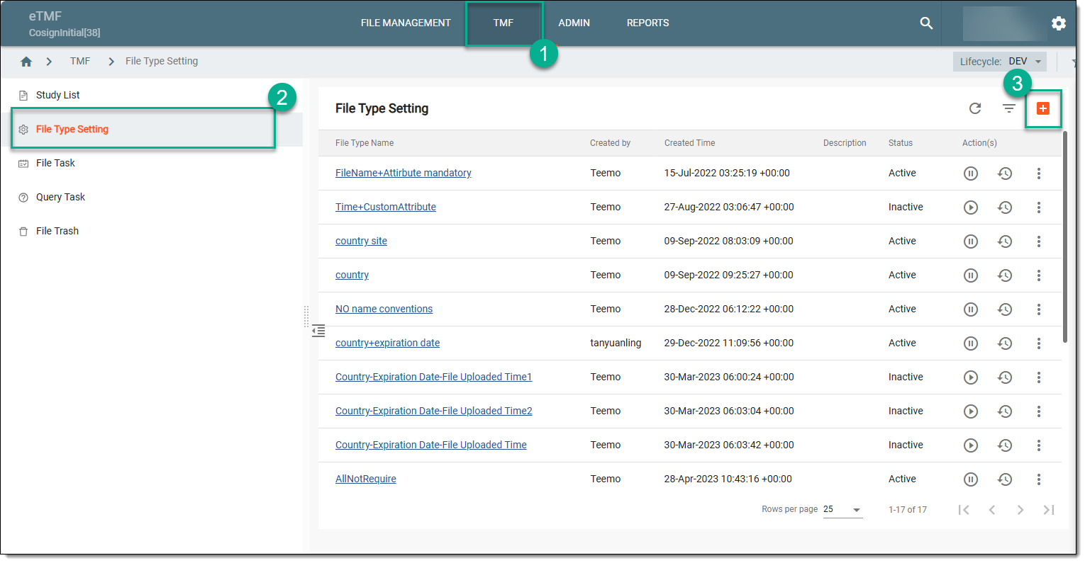Collapse the sidebar with indent toggle icon
The height and width of the screenshot is (563, 1085).
tap(318, 331)
